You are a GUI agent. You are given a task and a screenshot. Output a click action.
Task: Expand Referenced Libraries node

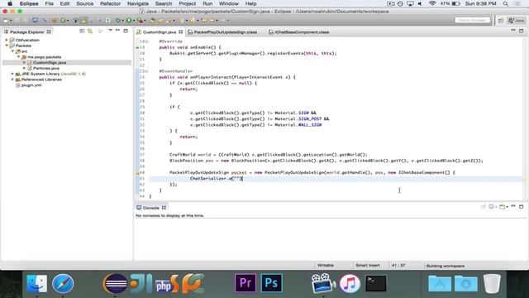pyautogui.click(x=12, y=79)
